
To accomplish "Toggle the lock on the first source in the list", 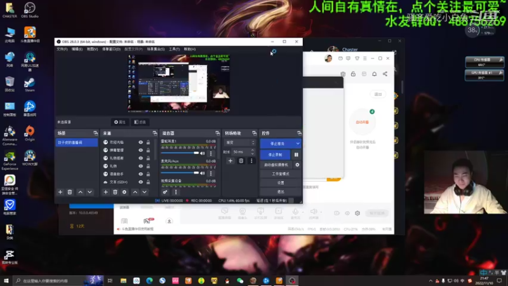I will [x=148, y=142].
